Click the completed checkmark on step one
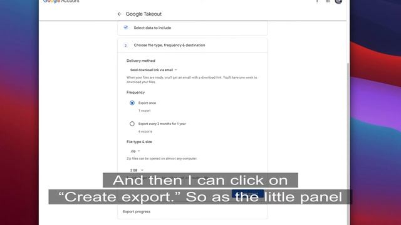The width and height of the screenshot is (401, 225). click(x=125, y=27)
